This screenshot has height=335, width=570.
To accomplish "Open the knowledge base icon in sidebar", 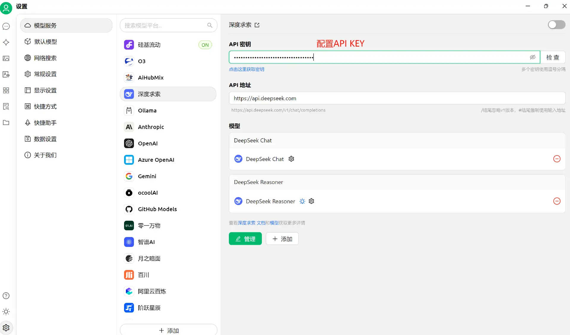I will pyautogui.click(x=6, y=107).
